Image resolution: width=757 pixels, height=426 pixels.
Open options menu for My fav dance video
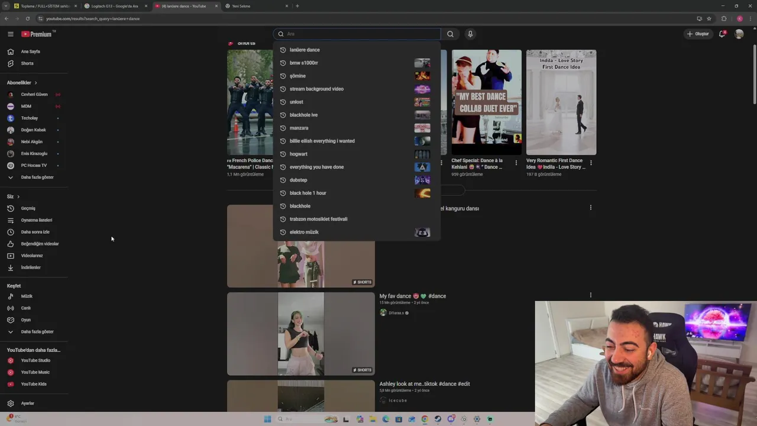590,295
